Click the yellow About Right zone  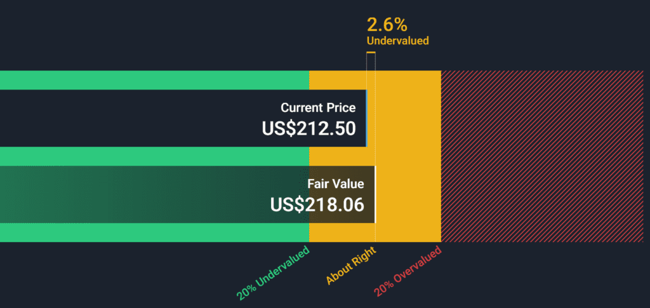tap(408, 156)
